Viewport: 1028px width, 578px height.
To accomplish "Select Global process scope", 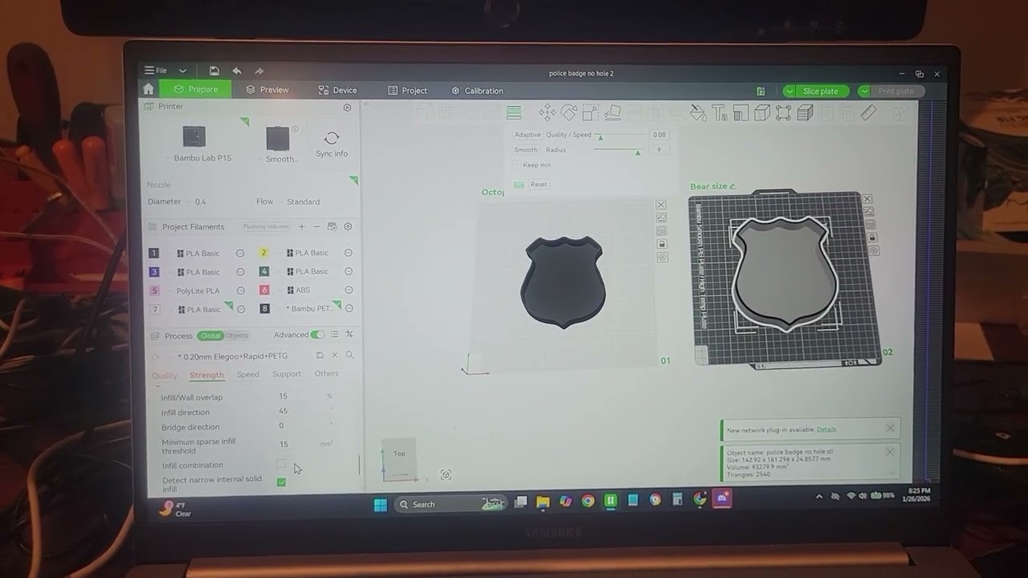I will click(x=210, y=336).
